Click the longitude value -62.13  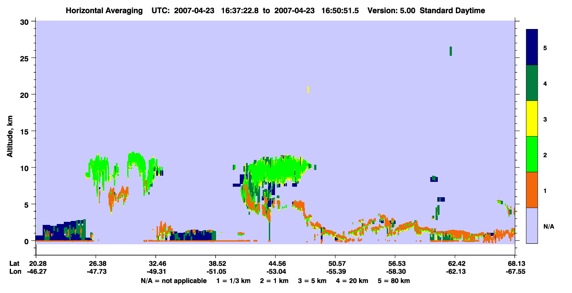(x=455, y=271)
